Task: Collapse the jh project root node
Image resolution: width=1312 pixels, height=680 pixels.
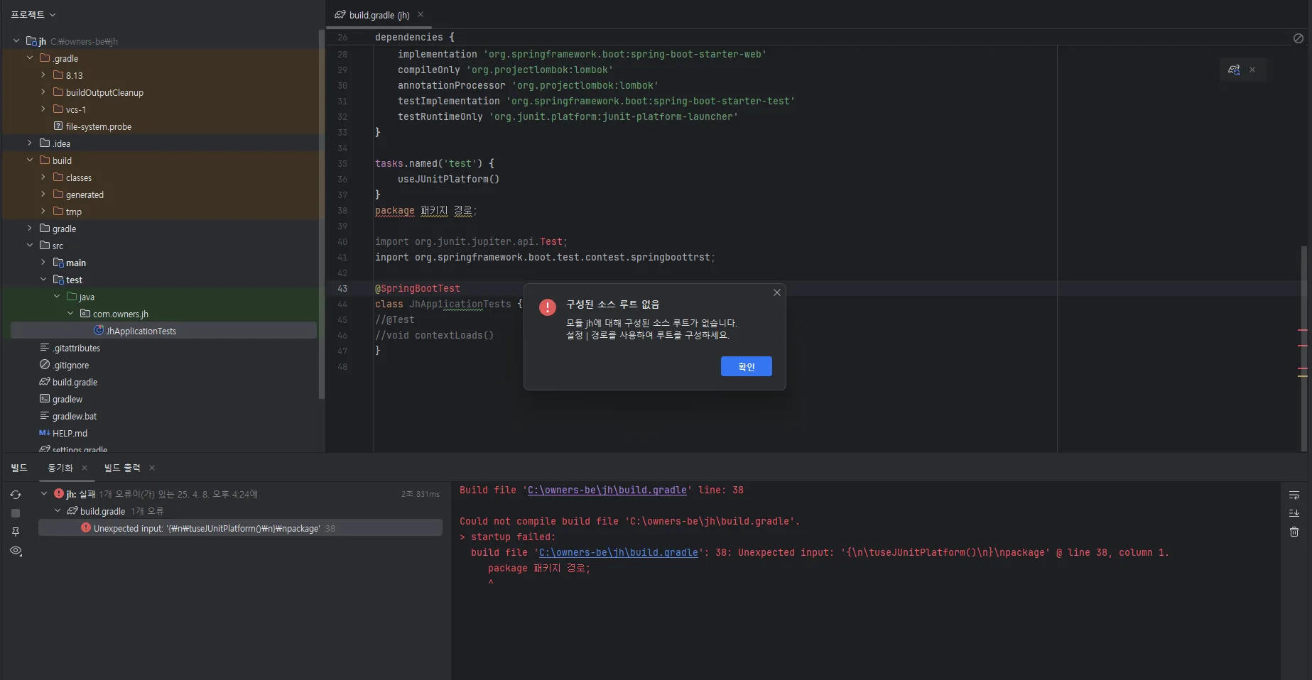Action: click(16, 41)
